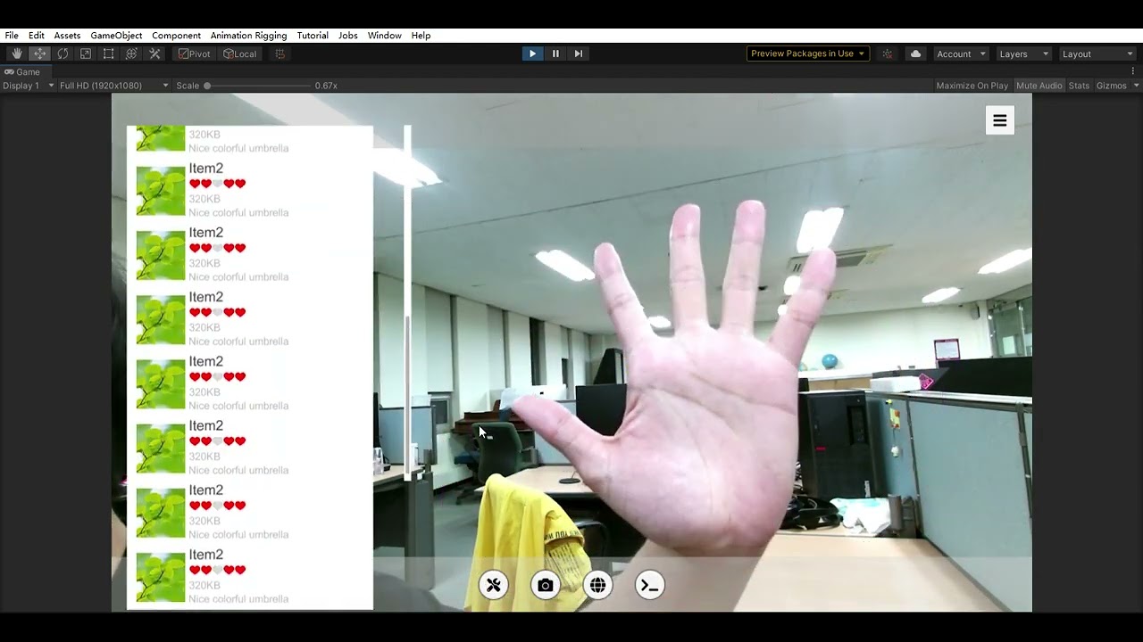The width and height of the screenshot is (1143, 642).
Task: Click the wrench tools button in game view
Action: point(494,585)
